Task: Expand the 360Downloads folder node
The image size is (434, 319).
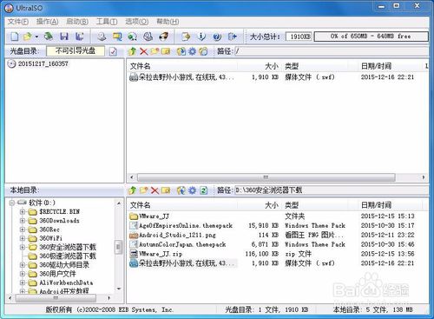Action: point(23,221)
